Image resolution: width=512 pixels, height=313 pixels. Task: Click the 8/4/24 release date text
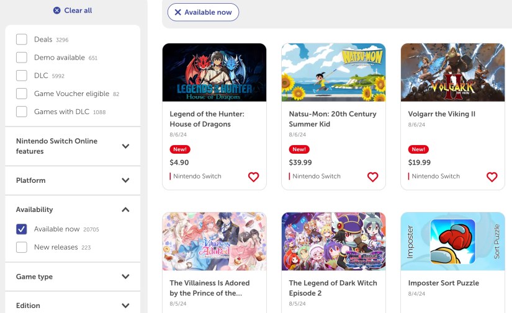416,294
